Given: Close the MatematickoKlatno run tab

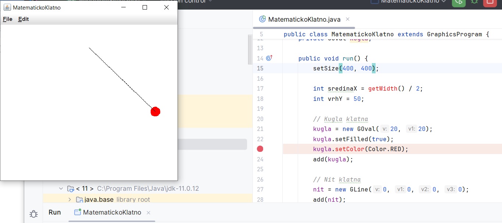Looking at the screenshot, I should click(148, 213).
